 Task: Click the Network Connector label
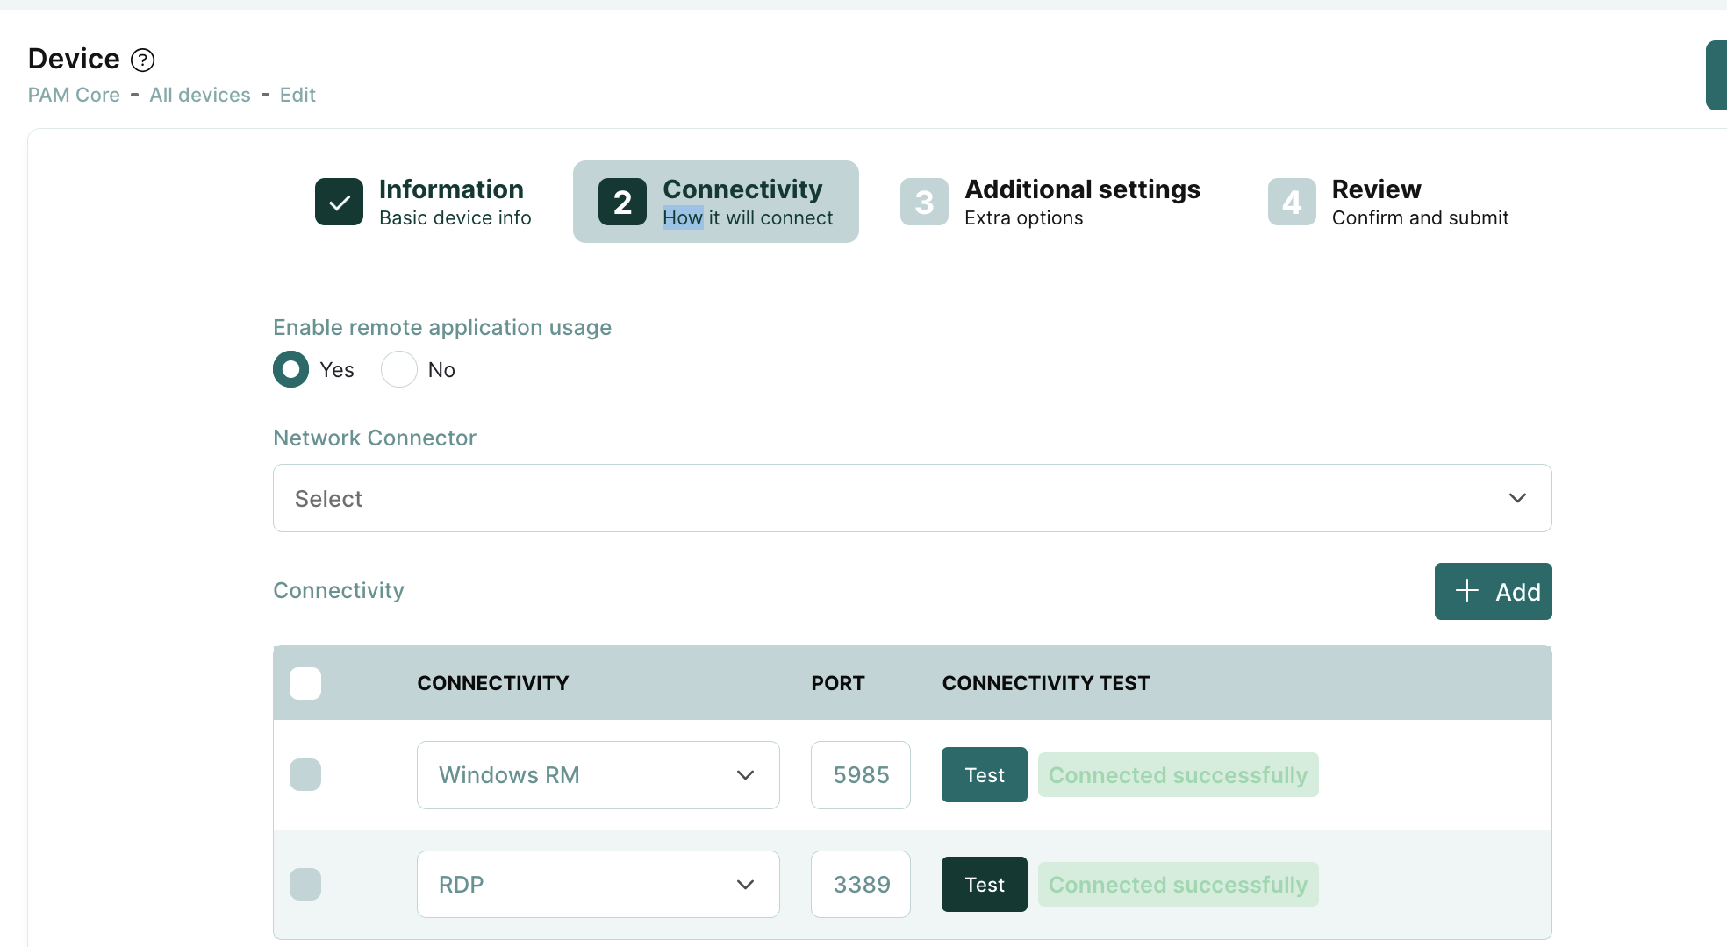click(x=375, y=438)
